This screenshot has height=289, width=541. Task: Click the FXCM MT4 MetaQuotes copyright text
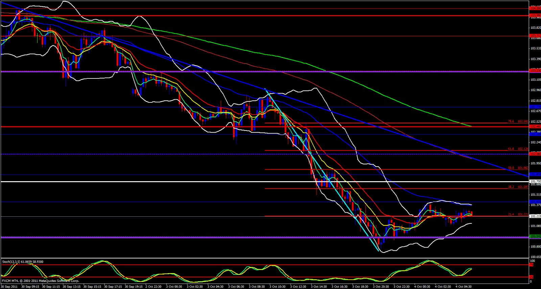coord(41,281)
